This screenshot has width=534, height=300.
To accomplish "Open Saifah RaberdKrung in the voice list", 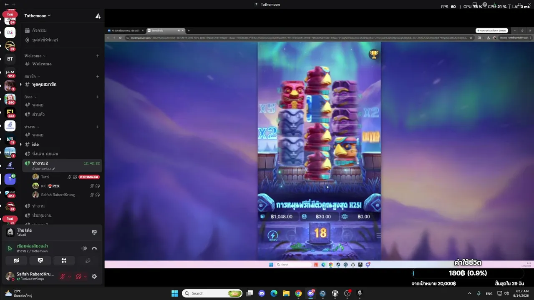I will pos(58,195).
